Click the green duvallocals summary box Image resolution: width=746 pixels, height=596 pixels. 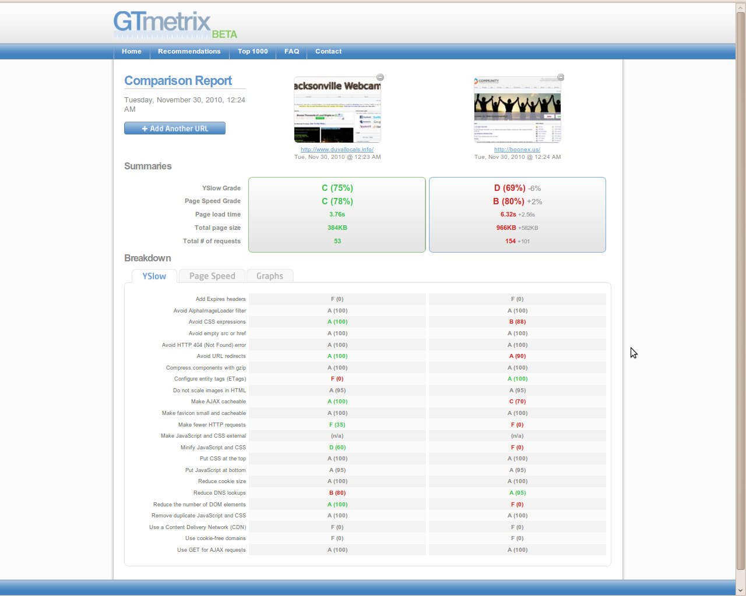pyautogui.click(x=337, y=215)
